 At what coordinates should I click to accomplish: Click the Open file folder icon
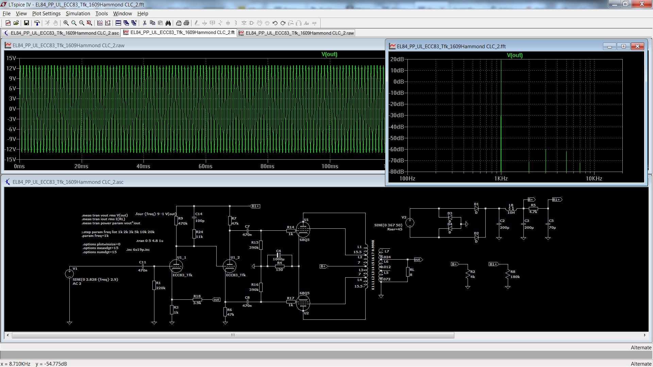tap(16, 23)
